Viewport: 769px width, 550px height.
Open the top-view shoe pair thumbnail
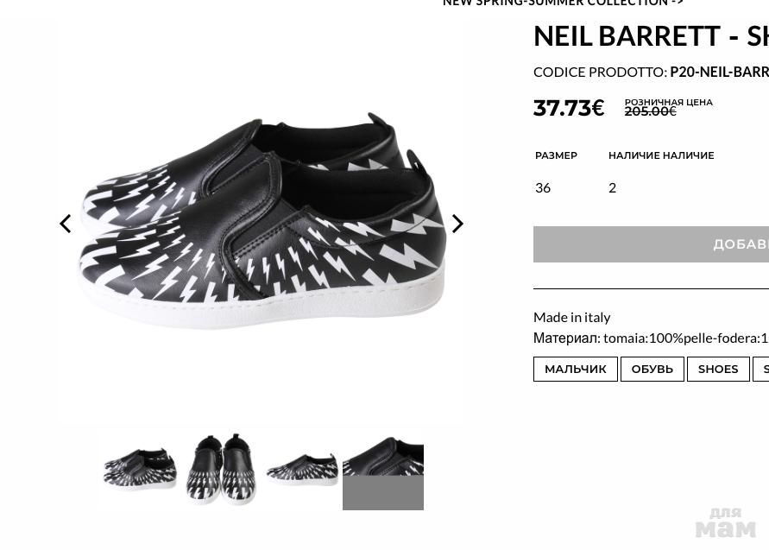point(220,469)
